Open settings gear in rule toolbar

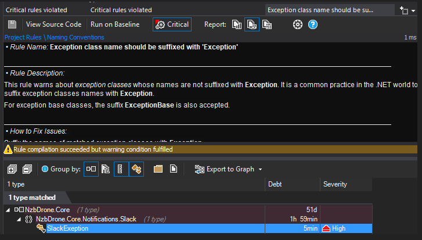(298, 24)
